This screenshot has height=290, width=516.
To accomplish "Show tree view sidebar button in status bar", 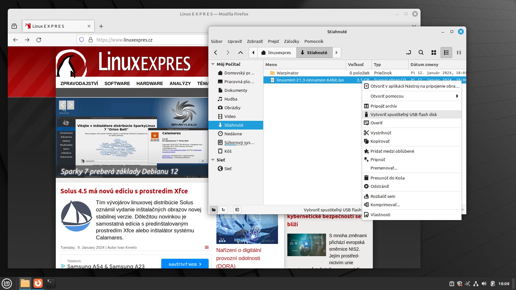I will 223,210.
